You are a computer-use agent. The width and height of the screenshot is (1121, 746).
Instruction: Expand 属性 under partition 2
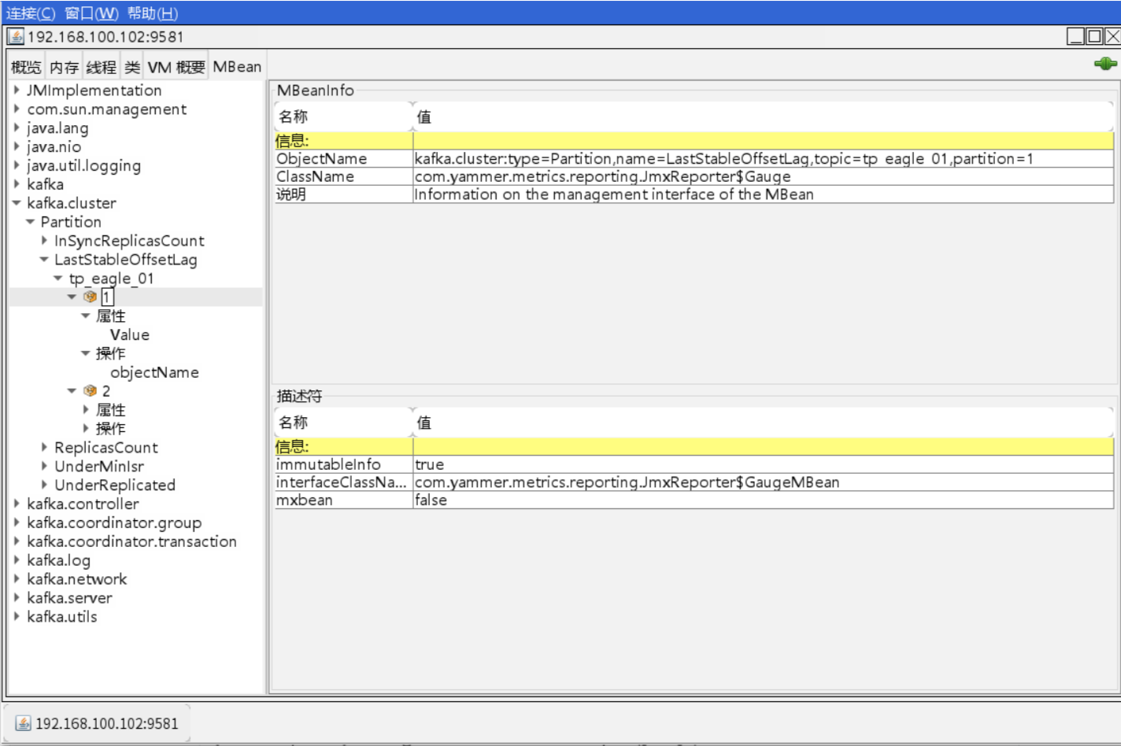[x=85, y=409]
